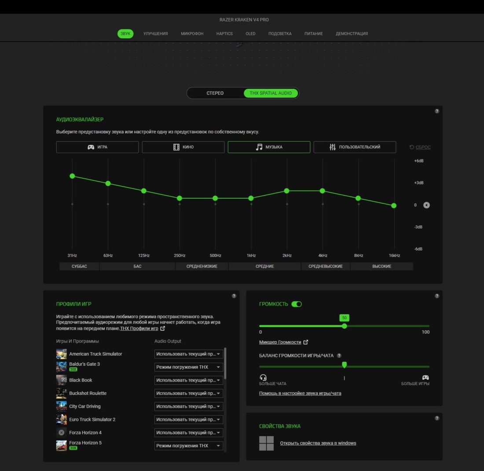This screenshot has height=471, width=484.
Task: Select the Игра equalizer preset
Action: click(x=98, y=147)
